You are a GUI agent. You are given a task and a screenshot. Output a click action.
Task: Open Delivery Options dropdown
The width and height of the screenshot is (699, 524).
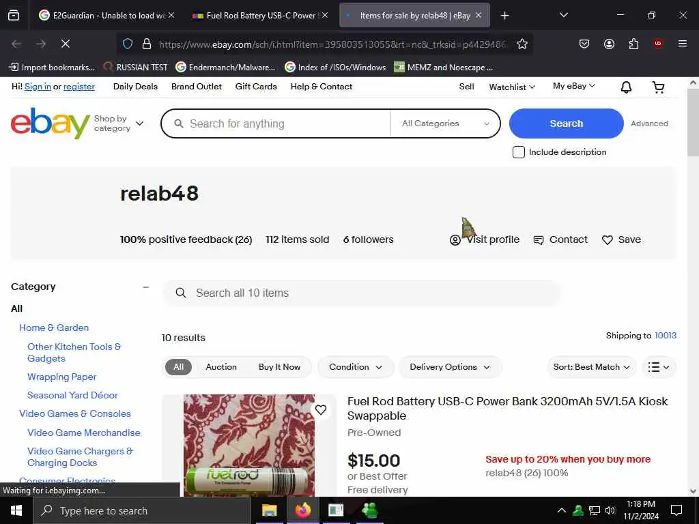click(450, 366)
